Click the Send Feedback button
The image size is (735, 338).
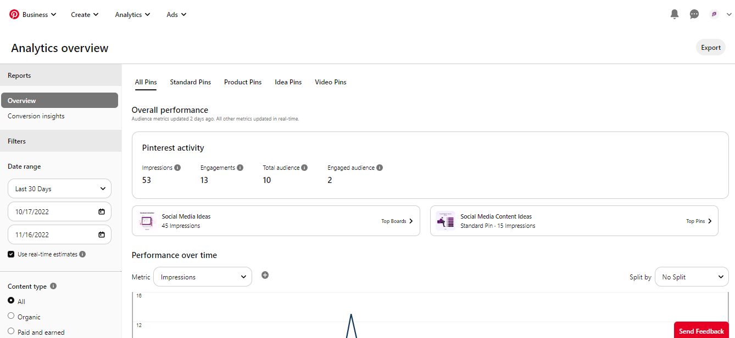701,330
